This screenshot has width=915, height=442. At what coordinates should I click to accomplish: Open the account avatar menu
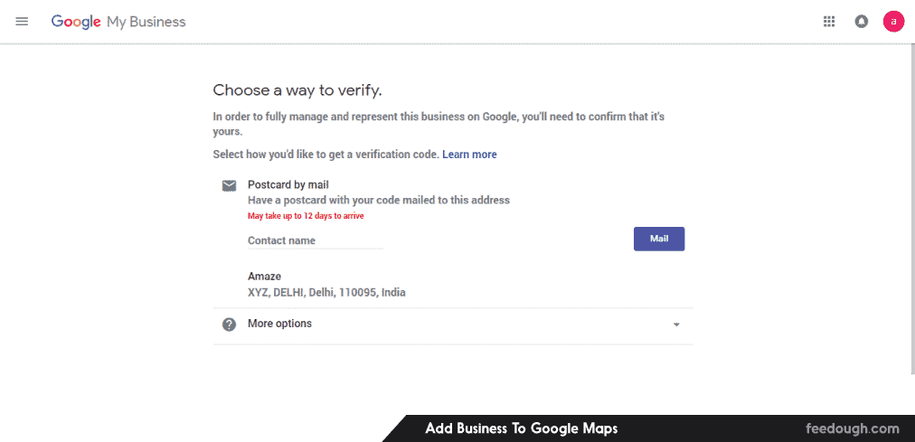(893, 22)
